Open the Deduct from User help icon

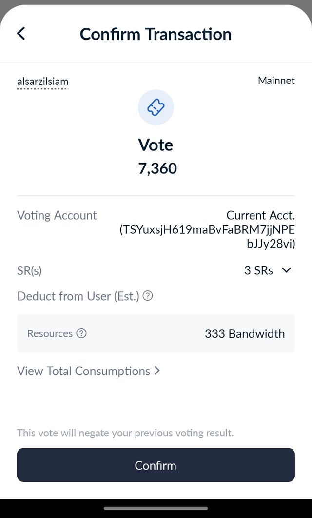coord(148,296)
